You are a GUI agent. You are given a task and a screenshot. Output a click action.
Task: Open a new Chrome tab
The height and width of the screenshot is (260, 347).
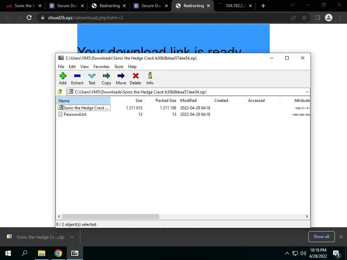(263, 6)
